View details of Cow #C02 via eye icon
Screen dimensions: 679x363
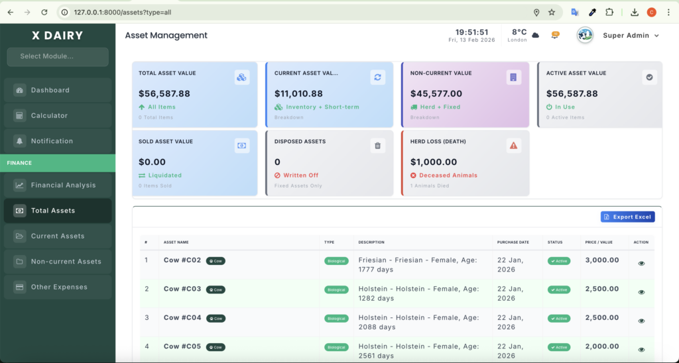[x=641, y=264]
